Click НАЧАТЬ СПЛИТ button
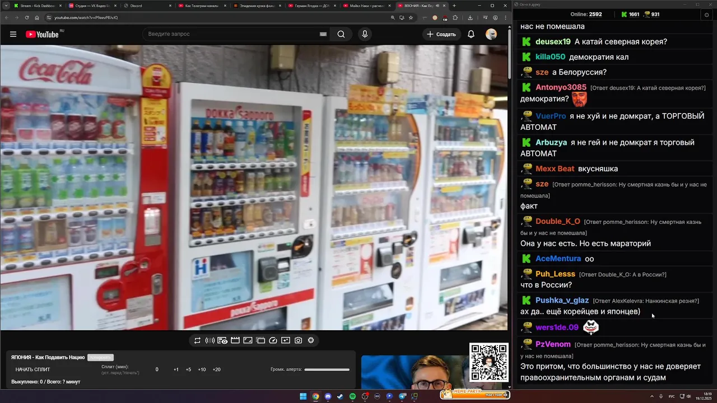The width and height of the screenshot is (717, 403). click(x=32, y=369)
